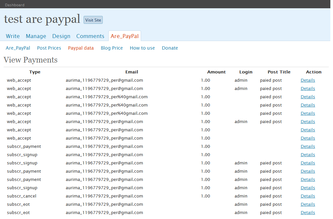Open Details for last subscr_eot row
The height and width of the screenshot is (219, 333).
[x=308, y=213]
